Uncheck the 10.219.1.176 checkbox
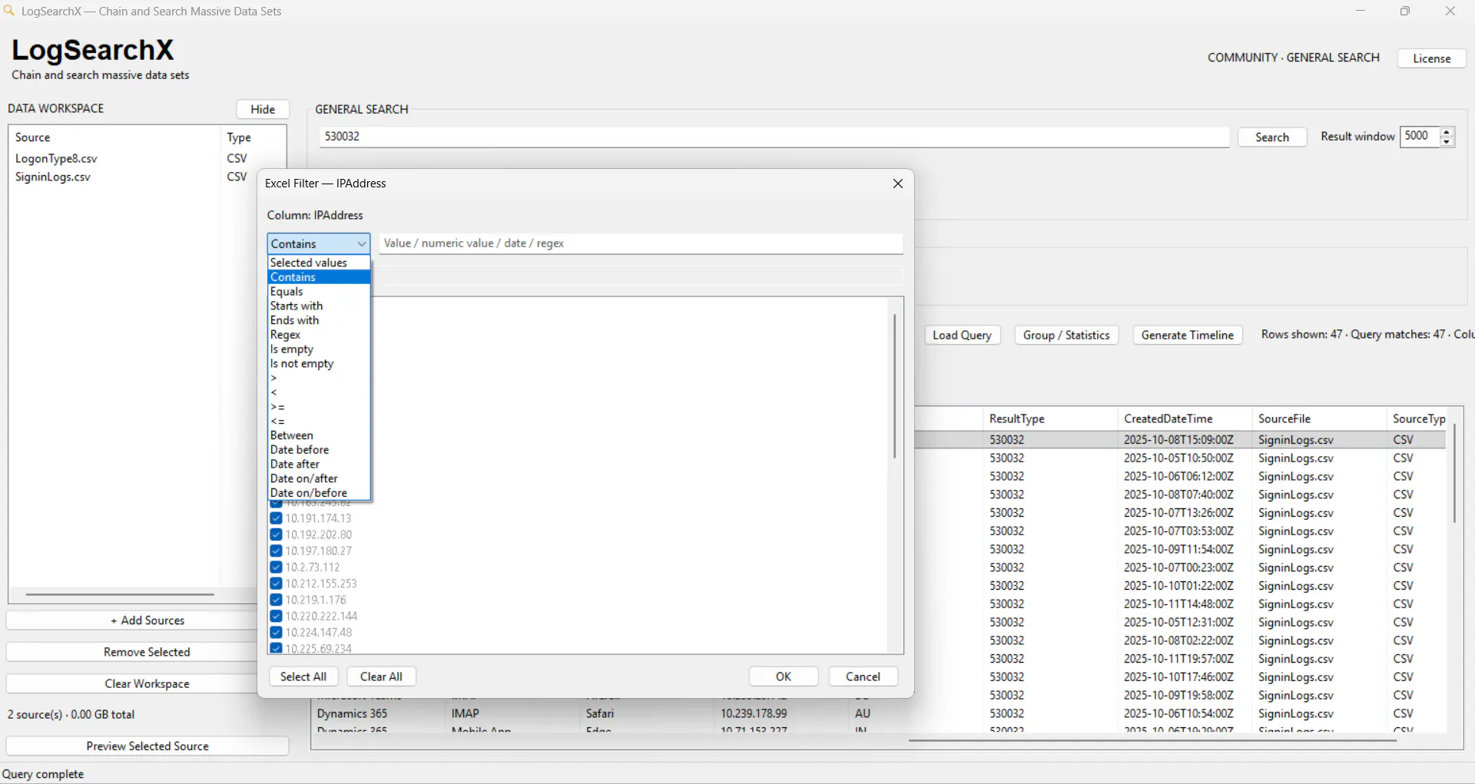The image size is (1475, 784). [276, 600]
